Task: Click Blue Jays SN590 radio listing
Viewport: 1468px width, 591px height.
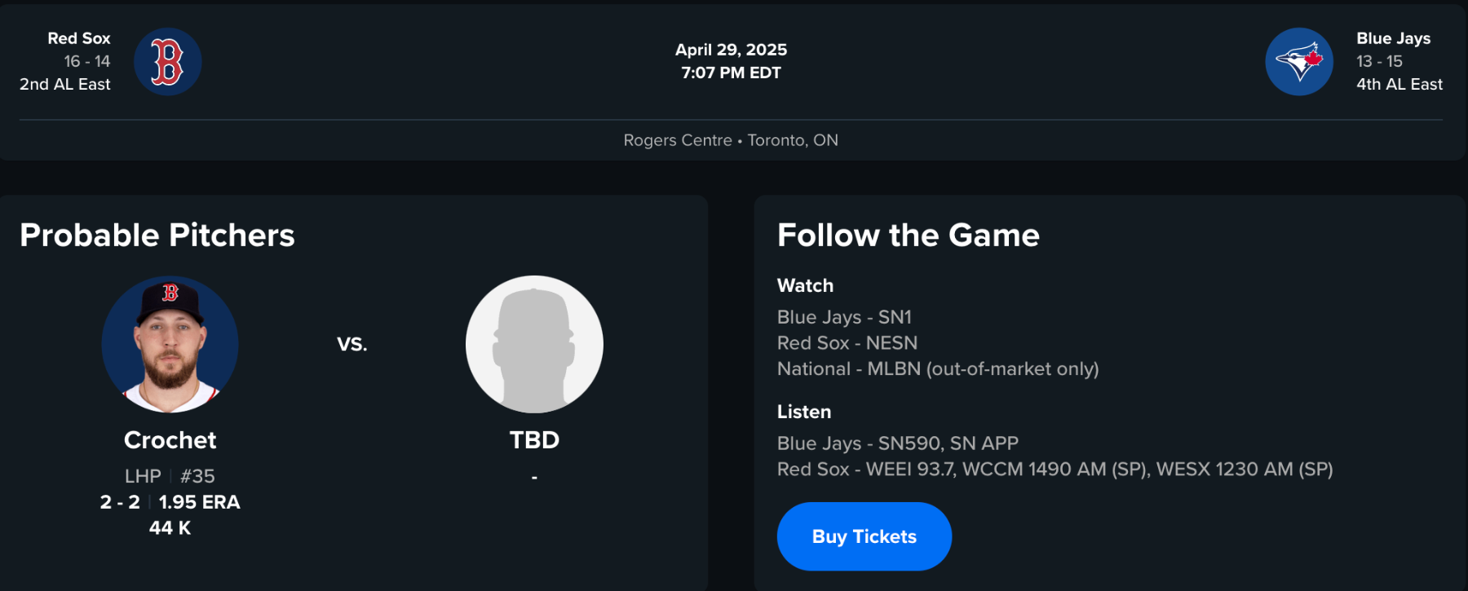Action: [897, 443]
